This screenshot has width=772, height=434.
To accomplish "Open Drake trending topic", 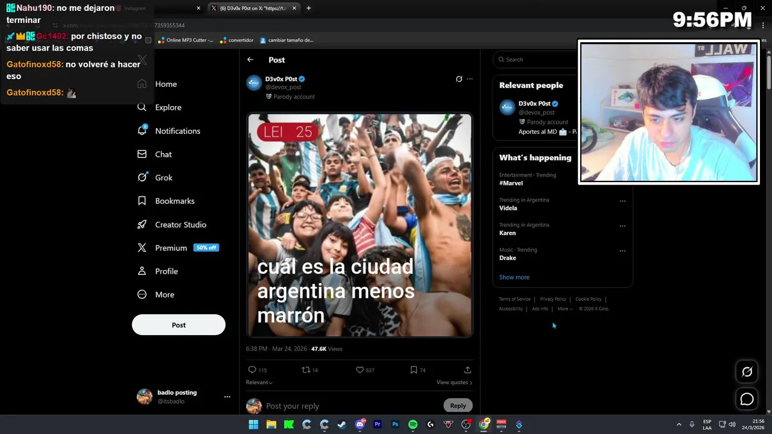I will tap(507, 258).
